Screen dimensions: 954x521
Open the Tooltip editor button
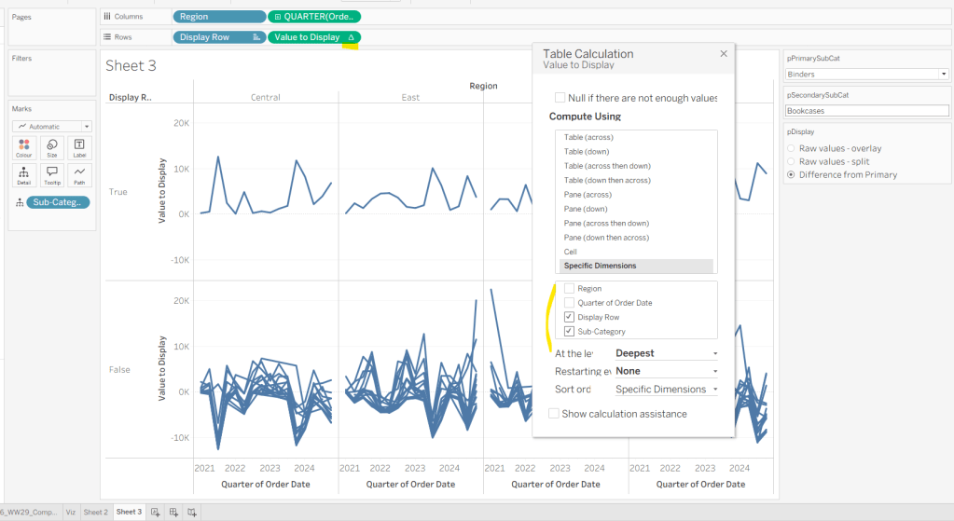click(52, 175)
